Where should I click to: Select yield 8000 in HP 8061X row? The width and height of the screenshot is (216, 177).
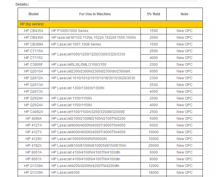(153, 159)
